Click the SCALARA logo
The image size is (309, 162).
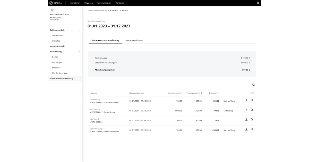(55, 3)
